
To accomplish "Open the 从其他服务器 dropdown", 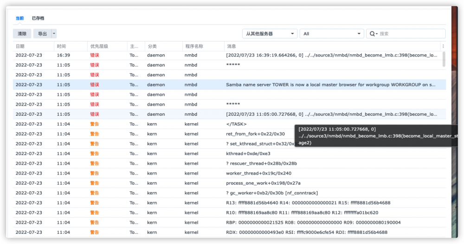I will point(270,34).
